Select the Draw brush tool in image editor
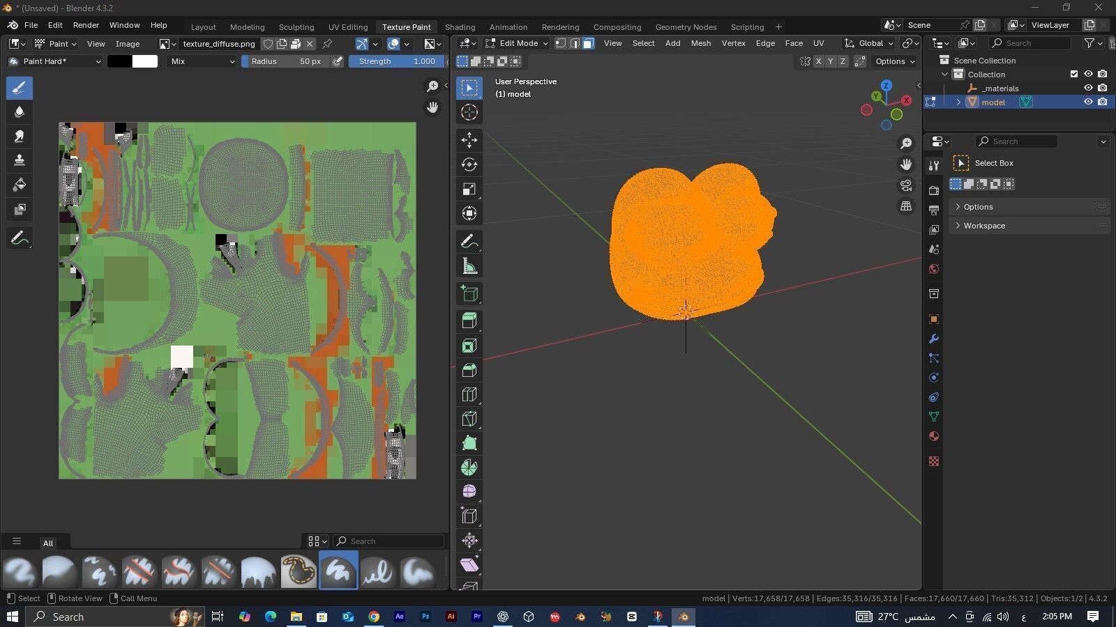This screenshot has width=1116, height=627. pos(20,88)
